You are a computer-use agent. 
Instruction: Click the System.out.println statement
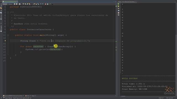[x=44, y=50]
